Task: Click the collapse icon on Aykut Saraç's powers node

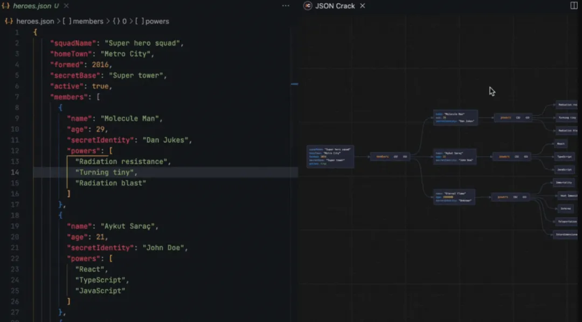Action: (x=525, y=157)
